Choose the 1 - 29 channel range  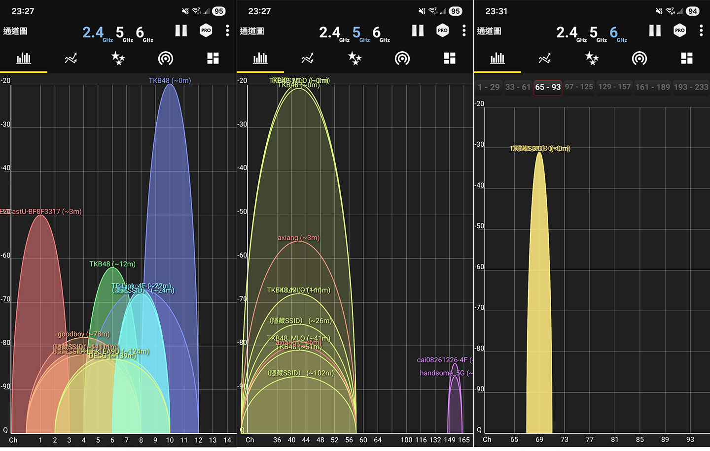[488, 87]
